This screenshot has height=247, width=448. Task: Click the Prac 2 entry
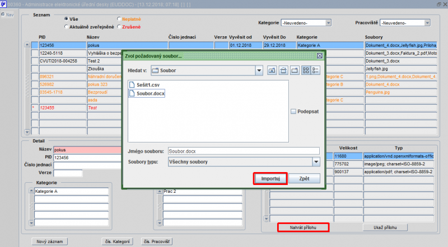point(203,191)
